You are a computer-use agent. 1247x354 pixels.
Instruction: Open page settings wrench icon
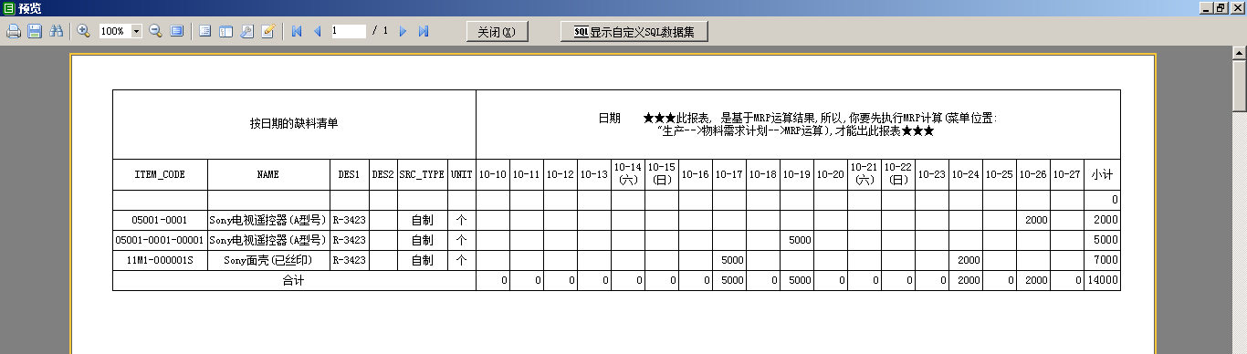[246, 31]
